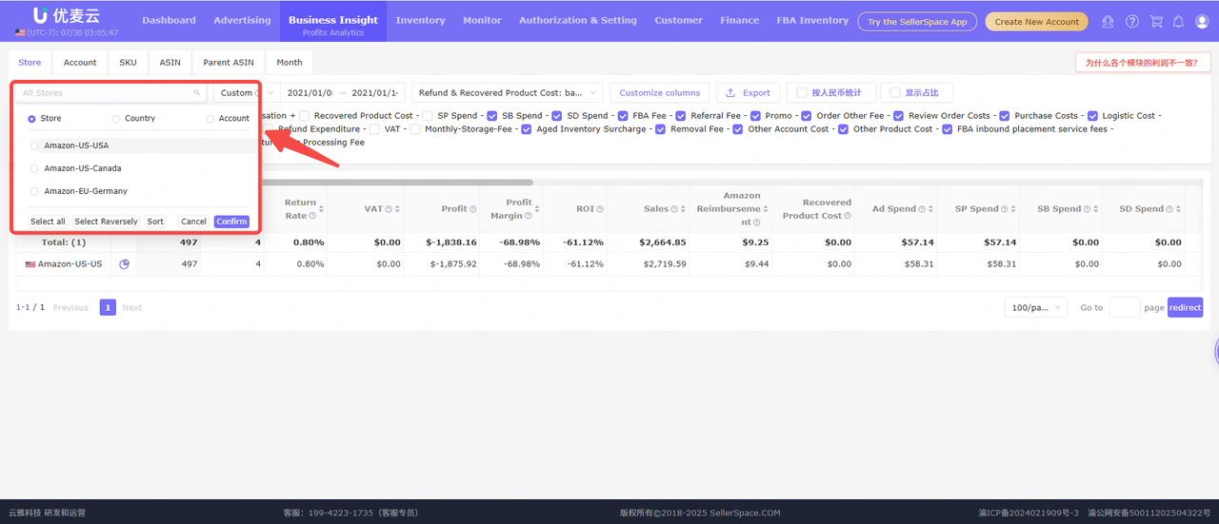Sort by the Ad Spend column arrows
The height and width of the screenshot is (524, 1219).
click(x=932, y=209)
